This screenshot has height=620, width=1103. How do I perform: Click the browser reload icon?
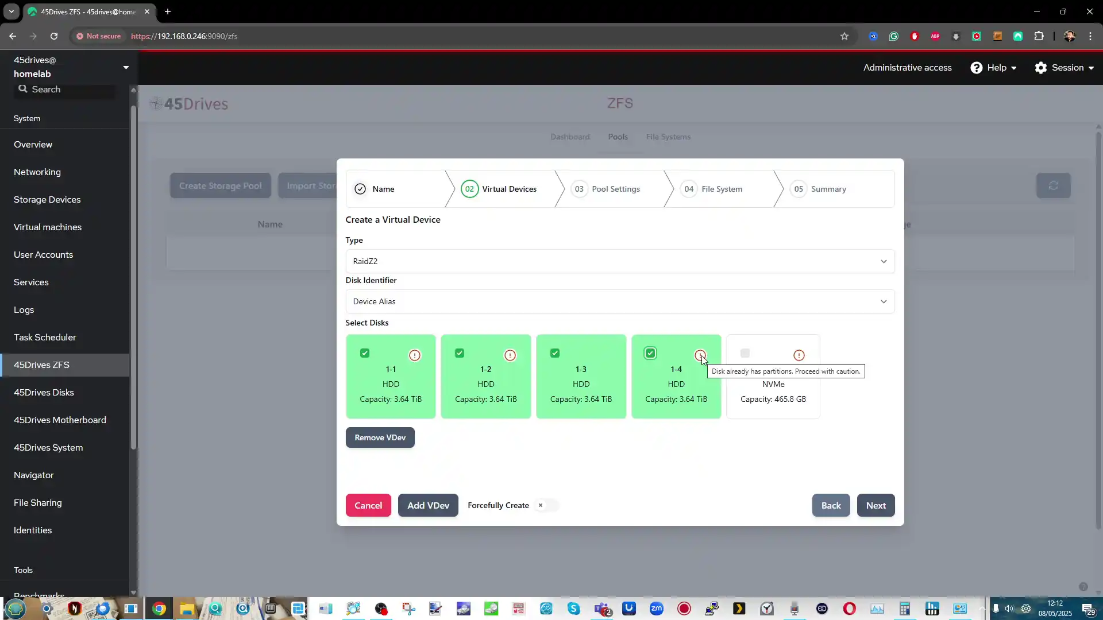(54, 36)
